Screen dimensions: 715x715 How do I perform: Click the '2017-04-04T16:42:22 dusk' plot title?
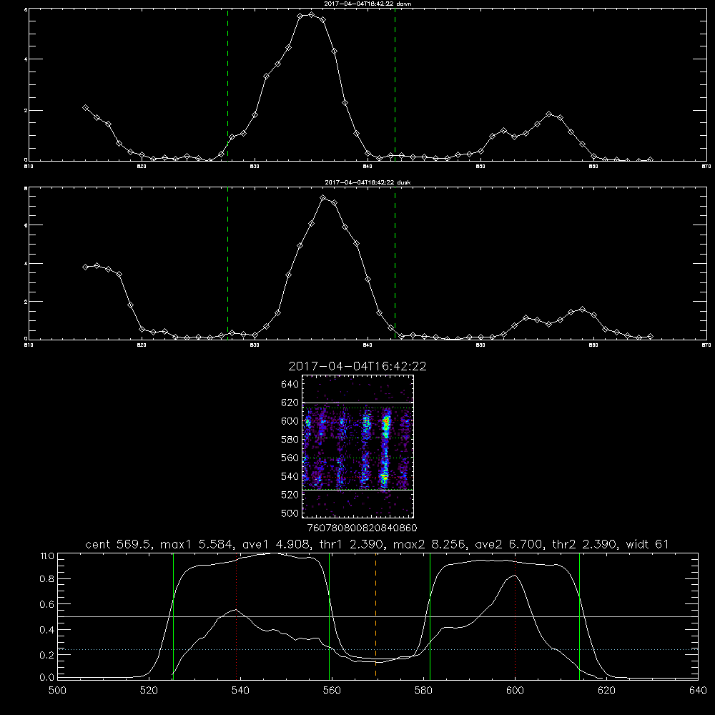[x=368, y=182]
